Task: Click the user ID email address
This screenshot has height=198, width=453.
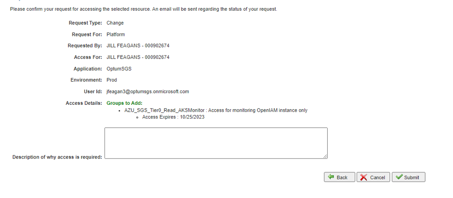Action: click(x=148, y=91)
